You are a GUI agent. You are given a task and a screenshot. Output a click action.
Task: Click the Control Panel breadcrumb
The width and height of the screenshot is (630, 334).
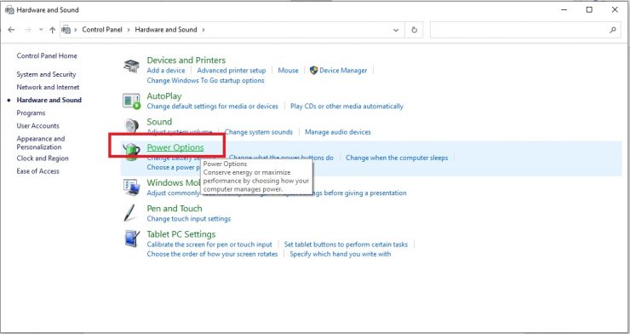[102, 29]
